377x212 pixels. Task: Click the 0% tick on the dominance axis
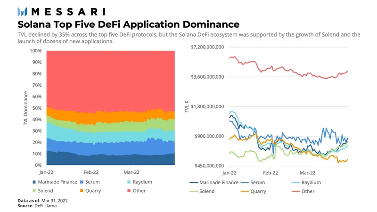click(38, 165)
